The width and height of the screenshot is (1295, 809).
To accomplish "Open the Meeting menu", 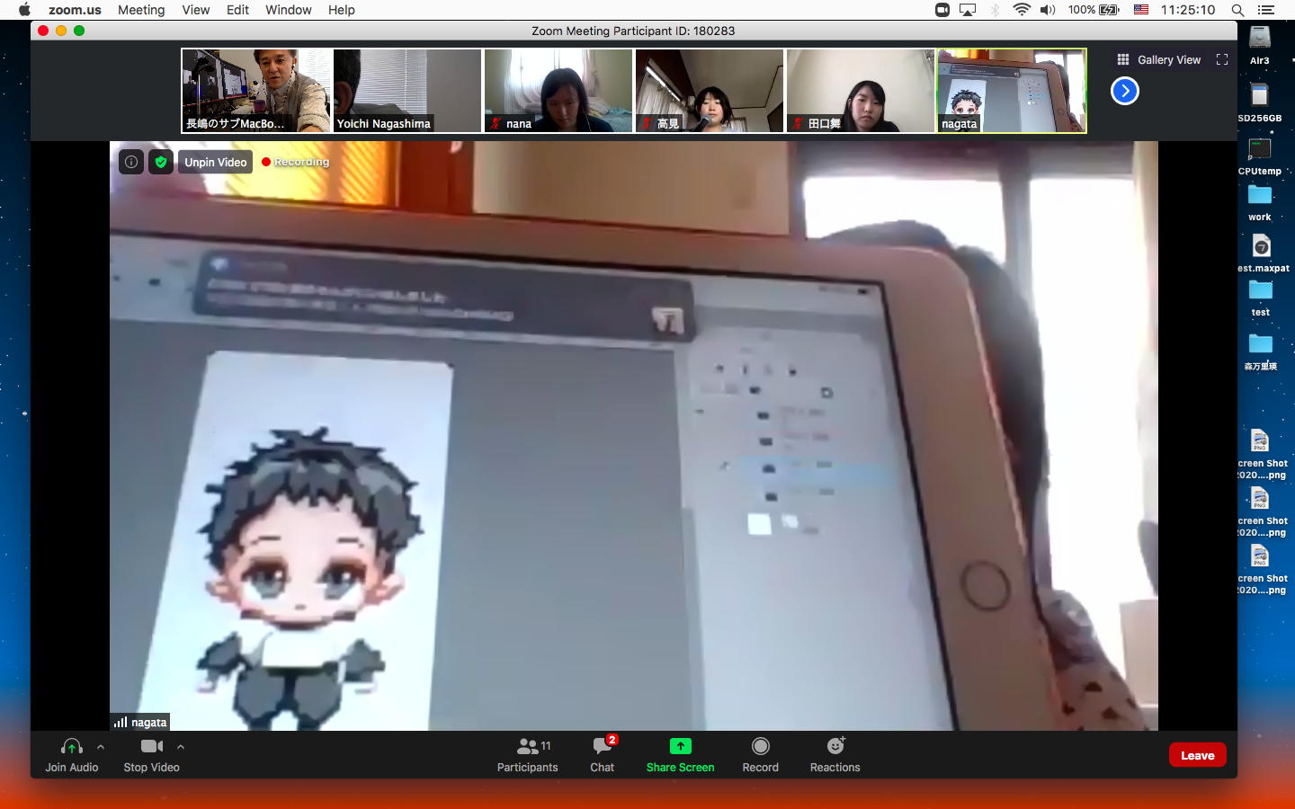I will pos(141,10).
